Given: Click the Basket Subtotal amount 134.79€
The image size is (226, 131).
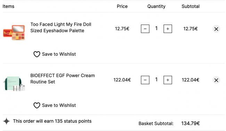Looking at the screenshot, I should 191,123.
